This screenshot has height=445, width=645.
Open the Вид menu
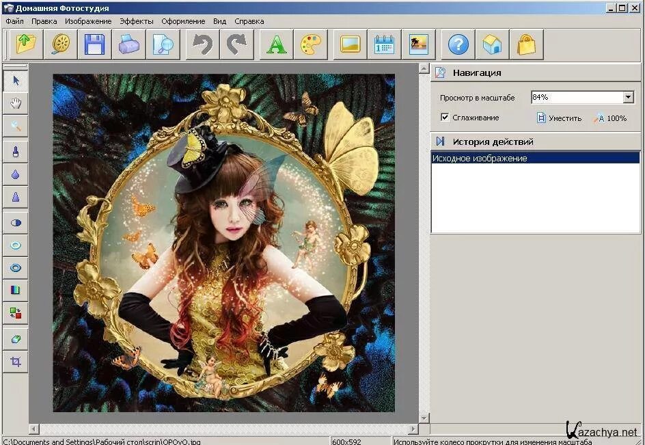[219, 21]
